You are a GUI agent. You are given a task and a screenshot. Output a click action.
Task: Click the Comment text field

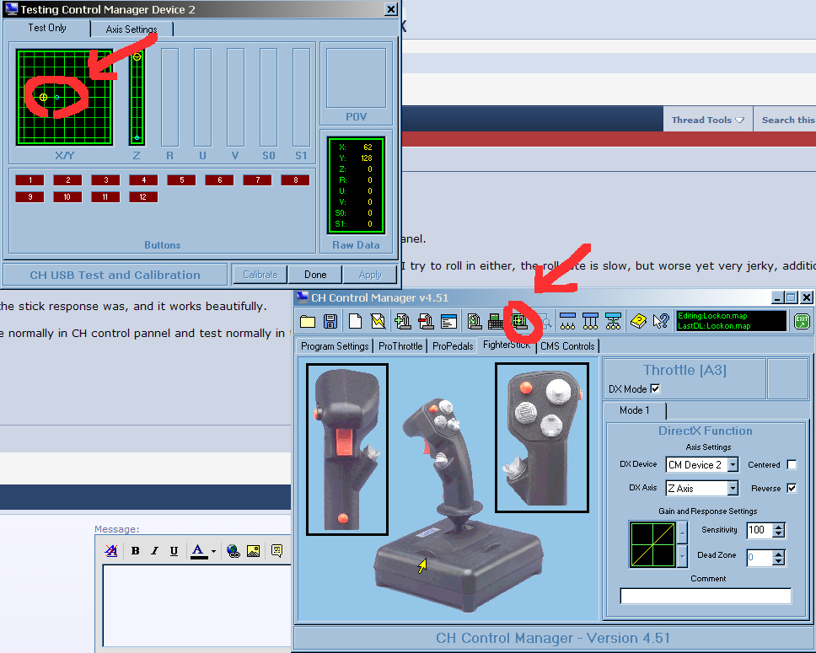point(706,596)
